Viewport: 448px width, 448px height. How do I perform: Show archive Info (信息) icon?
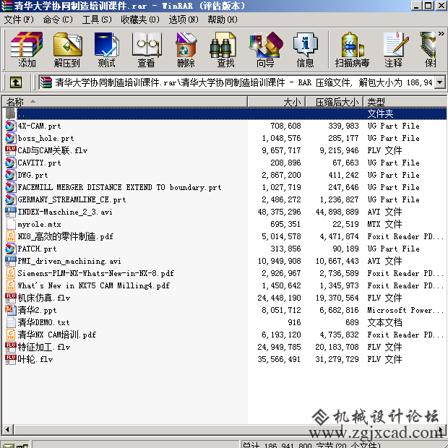pos(305,50)
